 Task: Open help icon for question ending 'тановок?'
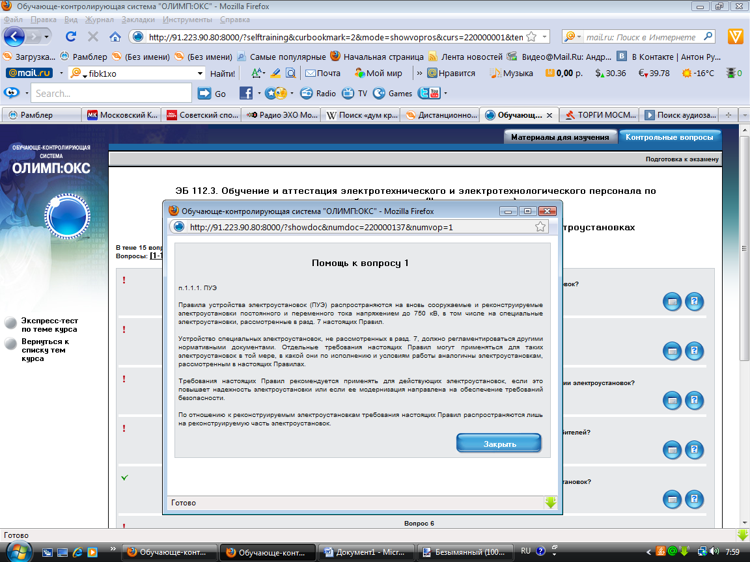(694, 500)
